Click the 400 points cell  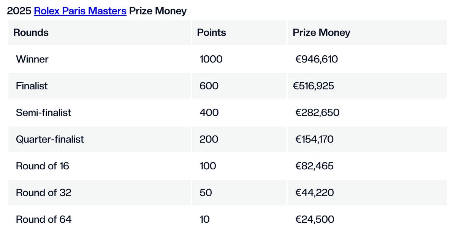209,112
